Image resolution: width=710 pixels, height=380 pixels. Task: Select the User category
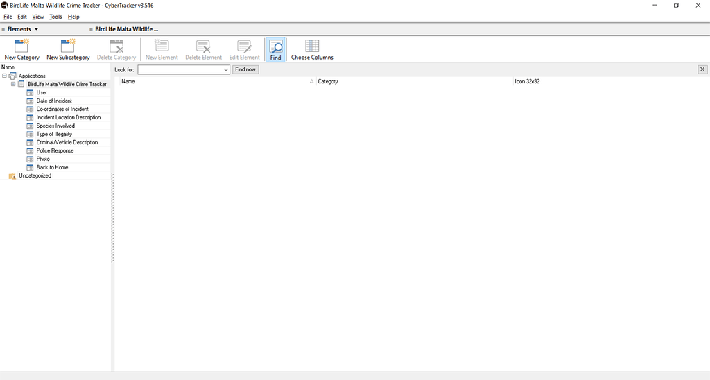(42, 92)
